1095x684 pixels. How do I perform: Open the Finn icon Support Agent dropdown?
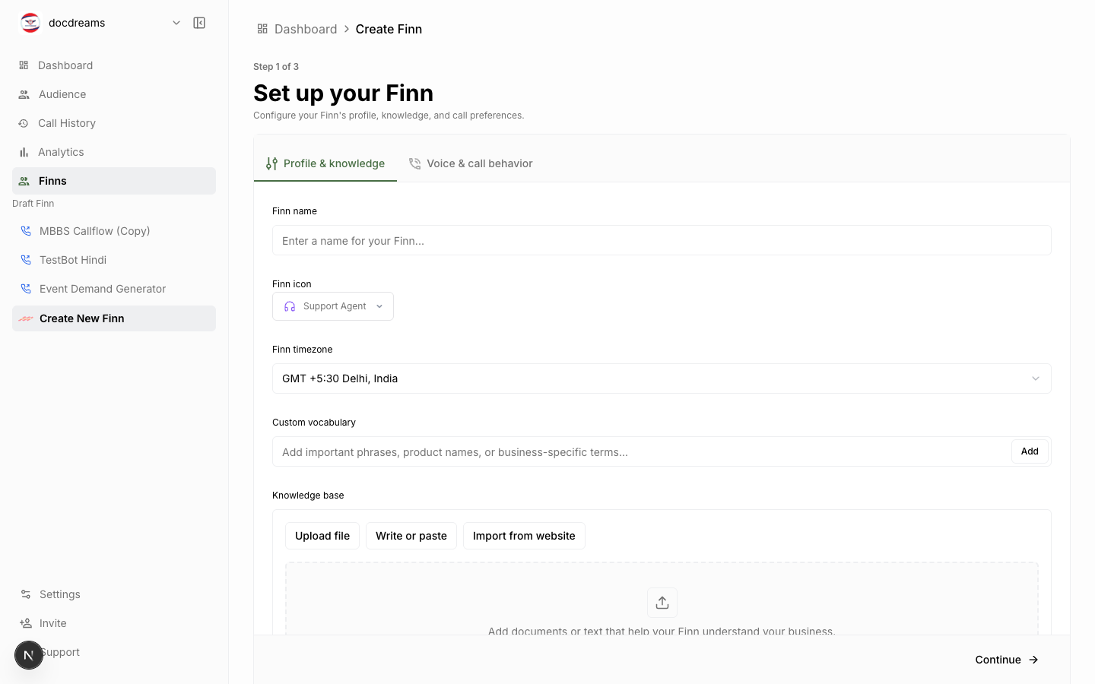click(333, 306)
